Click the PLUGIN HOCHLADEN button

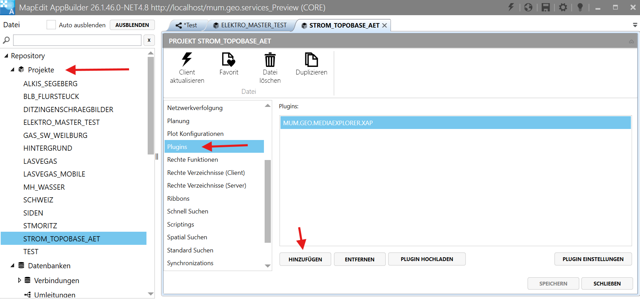427,259
